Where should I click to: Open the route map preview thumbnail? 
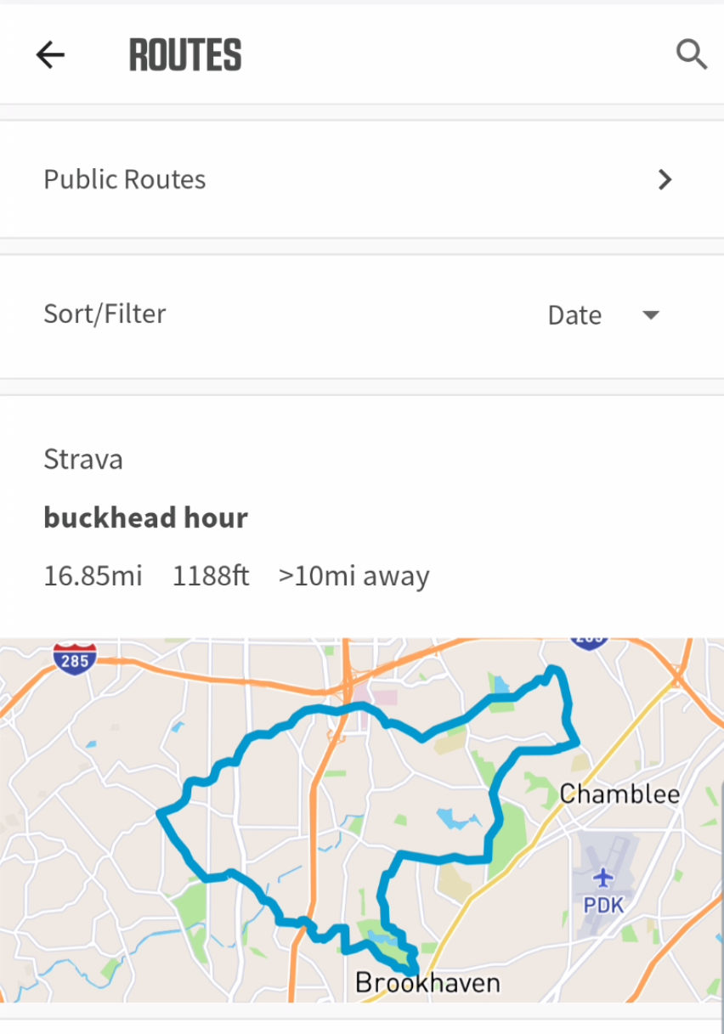362,820
